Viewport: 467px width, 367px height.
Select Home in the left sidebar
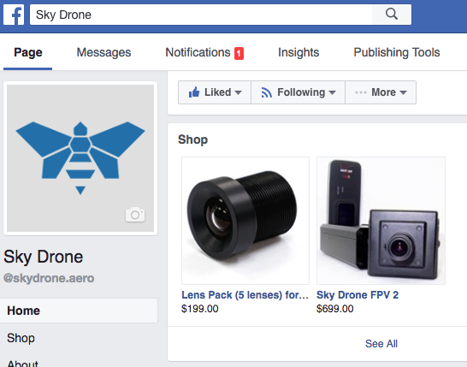79,311
